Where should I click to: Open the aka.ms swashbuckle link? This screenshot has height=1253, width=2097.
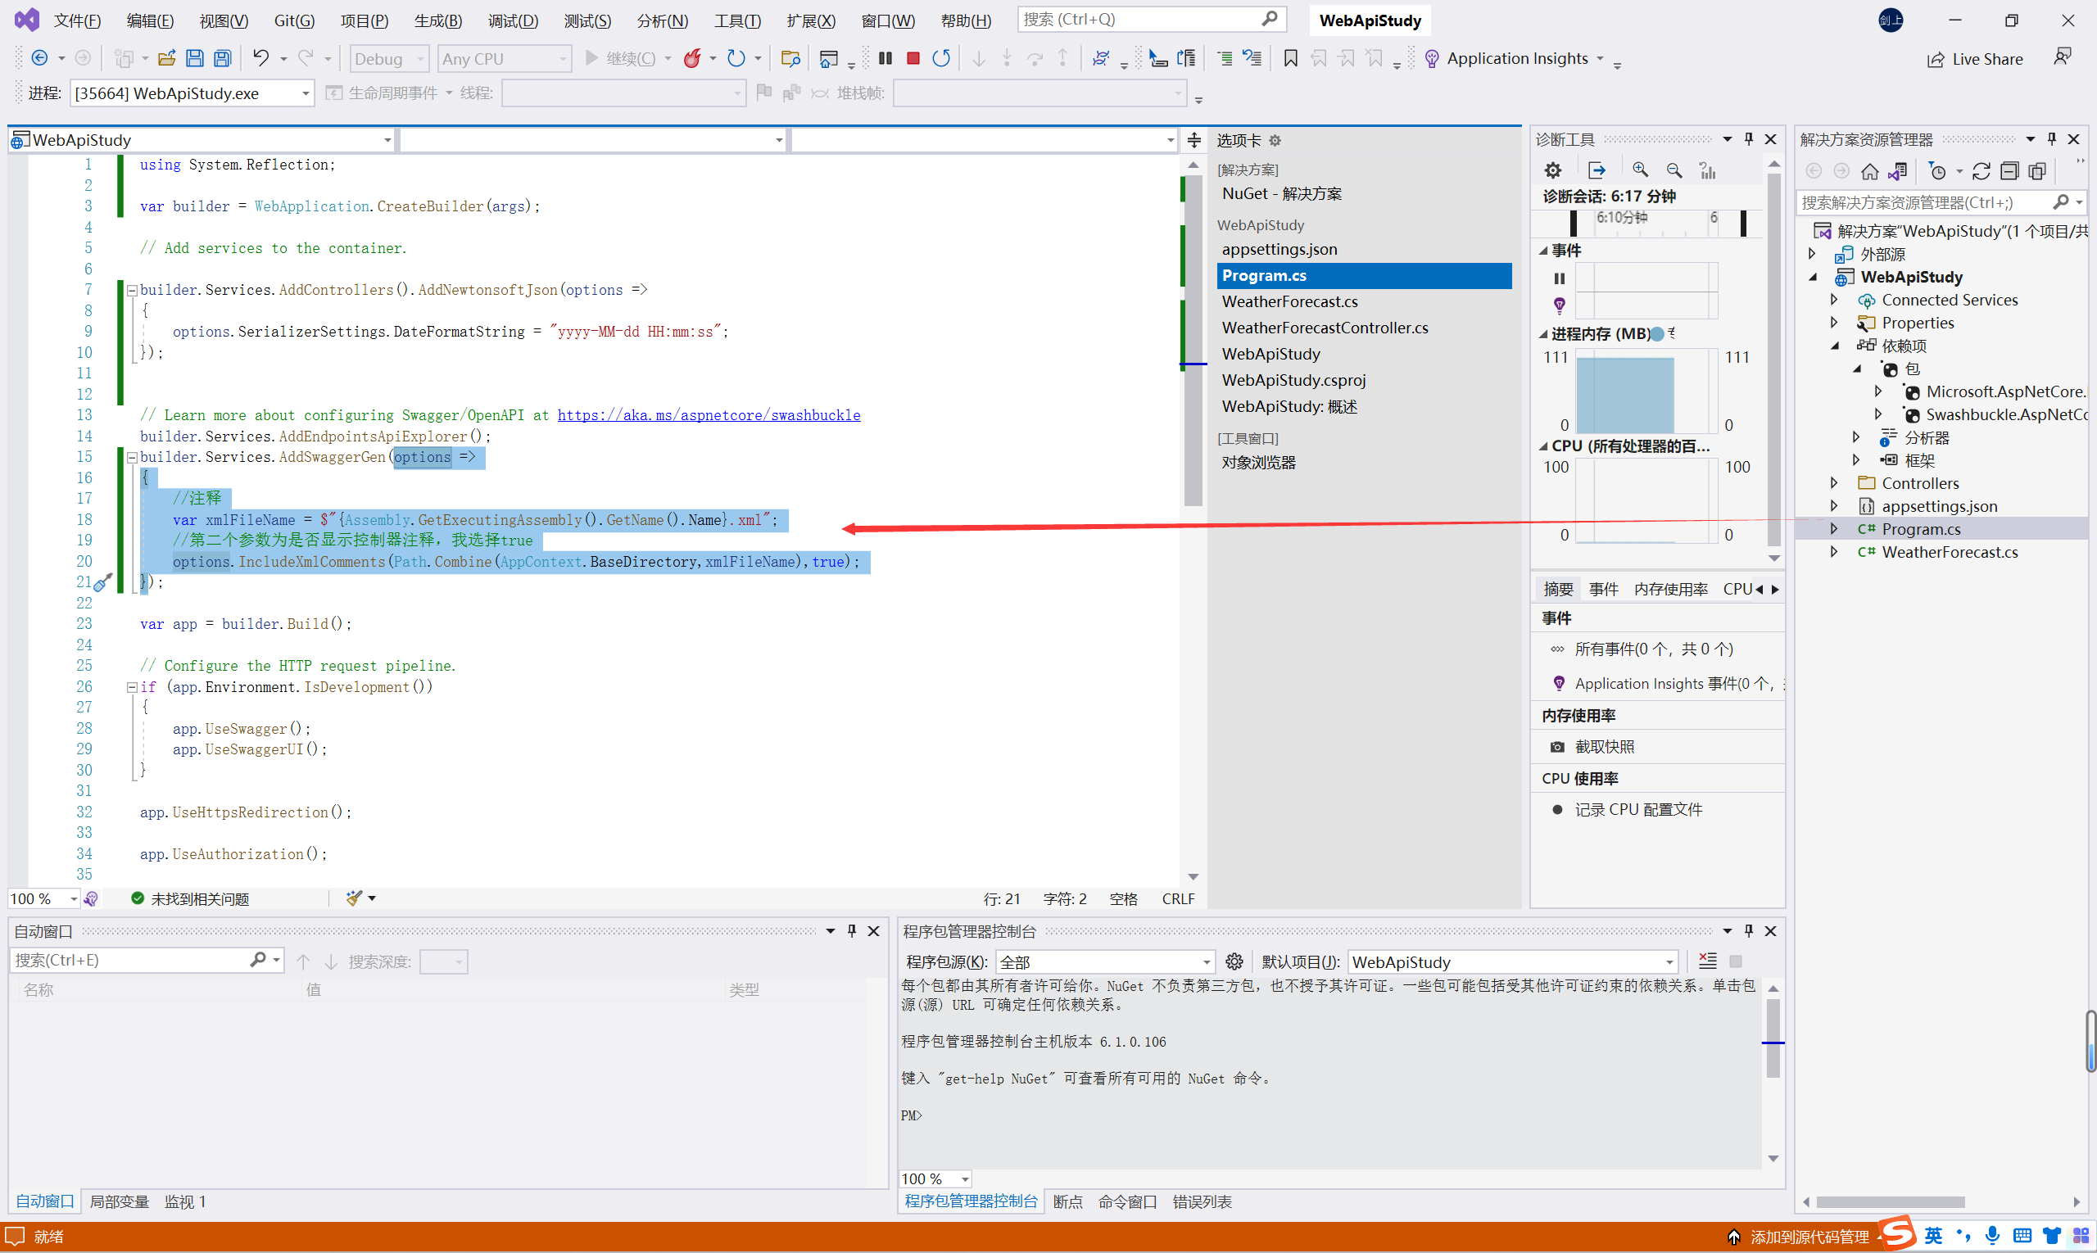708,414
